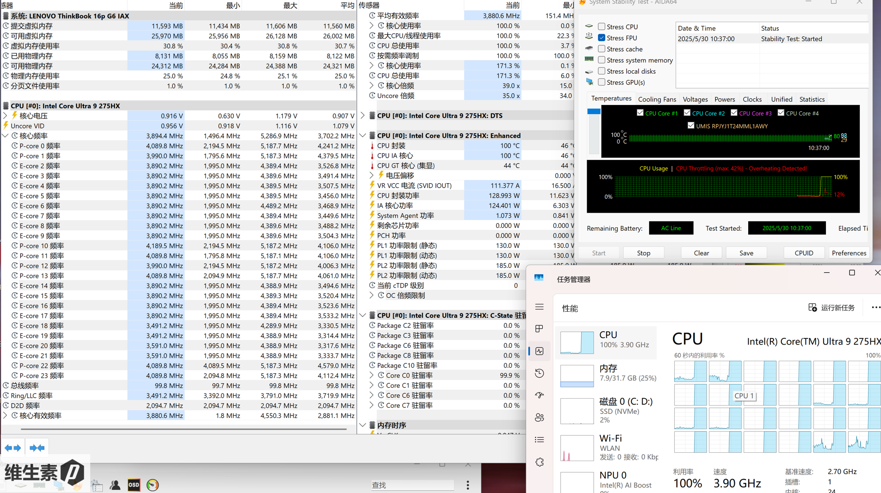Click the shrink columns arrows icon

point(37,448)
